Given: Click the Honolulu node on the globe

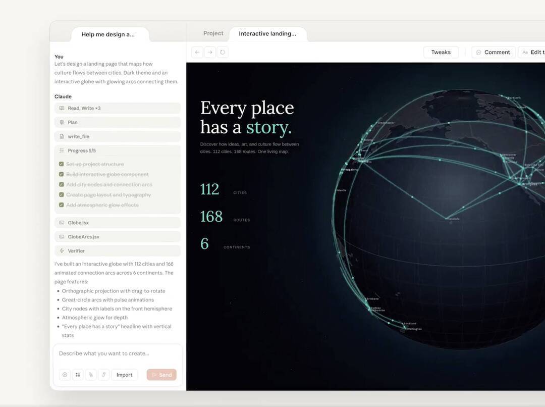Looking at the screenshot, I should (446, 219).
